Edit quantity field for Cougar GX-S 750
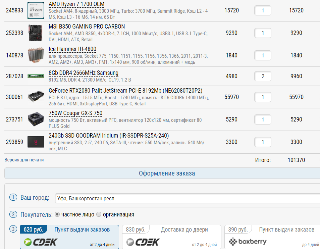The height and width of the screenshot is (249, 320). (x=263, y=119)
